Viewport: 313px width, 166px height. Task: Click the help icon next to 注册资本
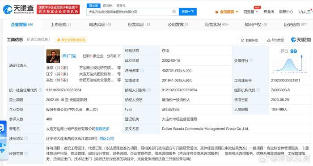click(x=142, y=70)
